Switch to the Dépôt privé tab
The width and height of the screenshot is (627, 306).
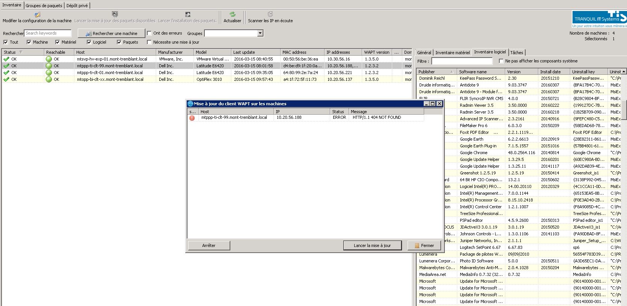click(x=77, y=6)
